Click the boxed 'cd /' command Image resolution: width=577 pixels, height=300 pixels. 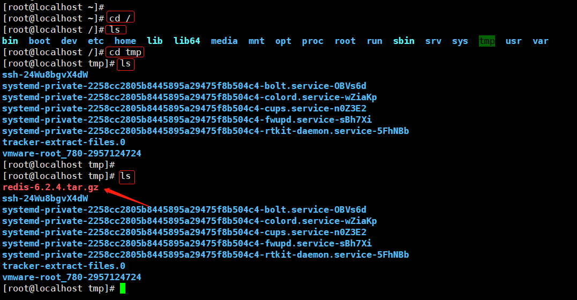pyautogui.click(x=120, y=18)
